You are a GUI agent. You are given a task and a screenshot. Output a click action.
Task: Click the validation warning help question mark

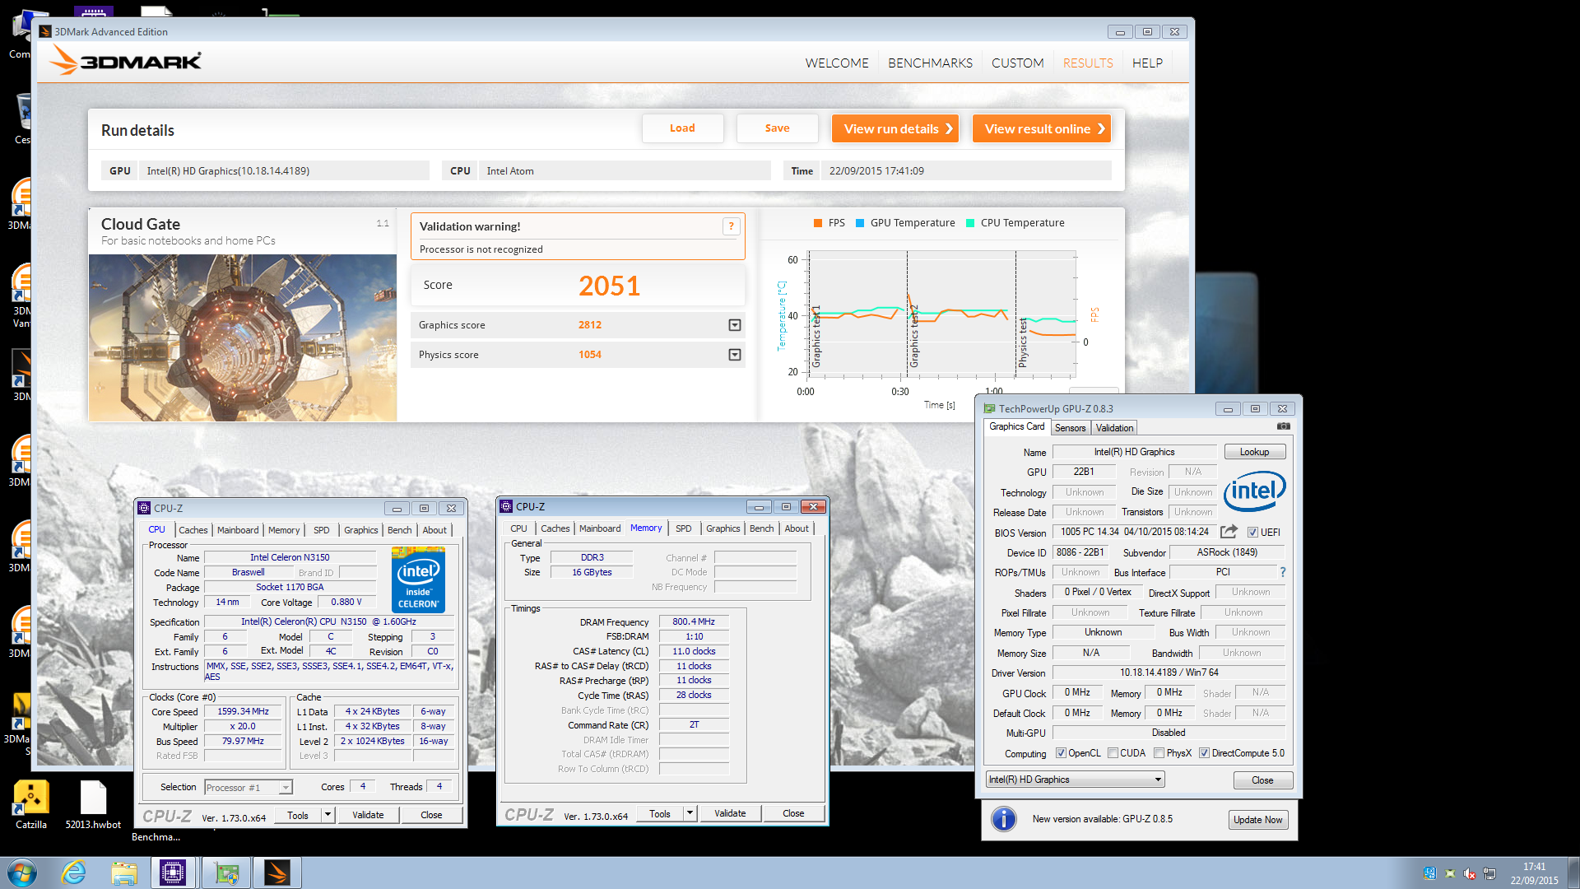coord(731,226)
